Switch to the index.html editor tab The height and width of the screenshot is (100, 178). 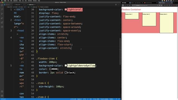pos(18,5)
